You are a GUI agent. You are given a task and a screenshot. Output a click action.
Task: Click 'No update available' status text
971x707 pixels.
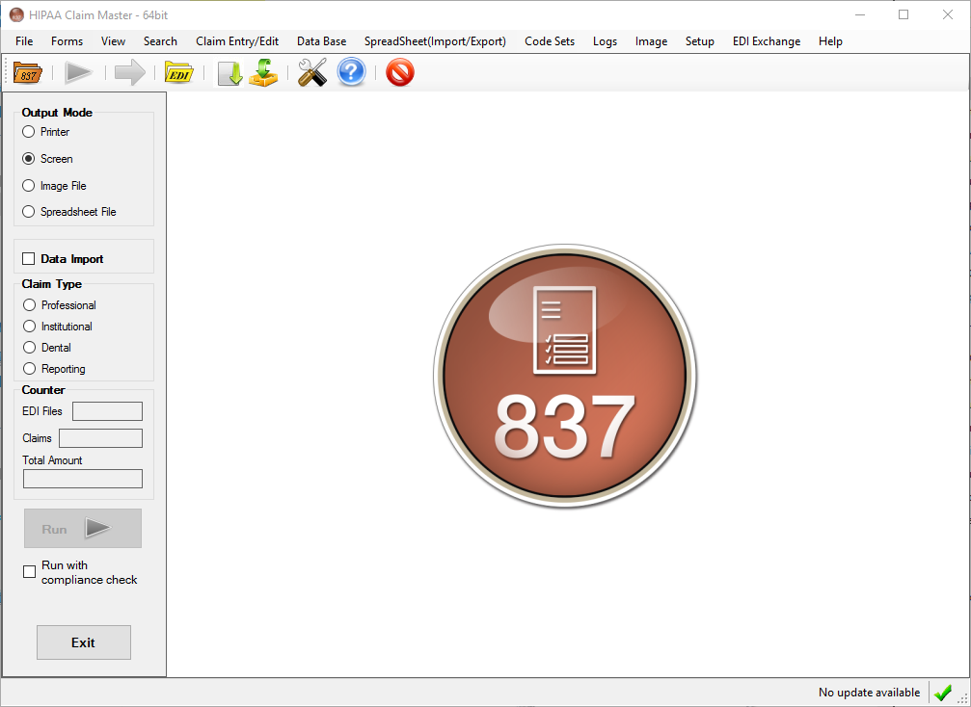click(x=870, y=693)
